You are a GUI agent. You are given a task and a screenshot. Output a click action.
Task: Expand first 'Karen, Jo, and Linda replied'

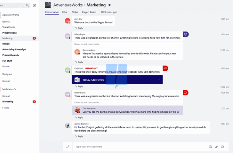click(87, 44)
